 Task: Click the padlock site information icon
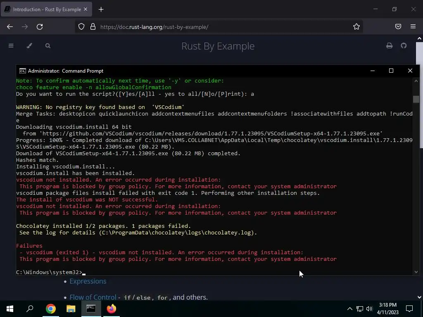click(x=93, y=27)
